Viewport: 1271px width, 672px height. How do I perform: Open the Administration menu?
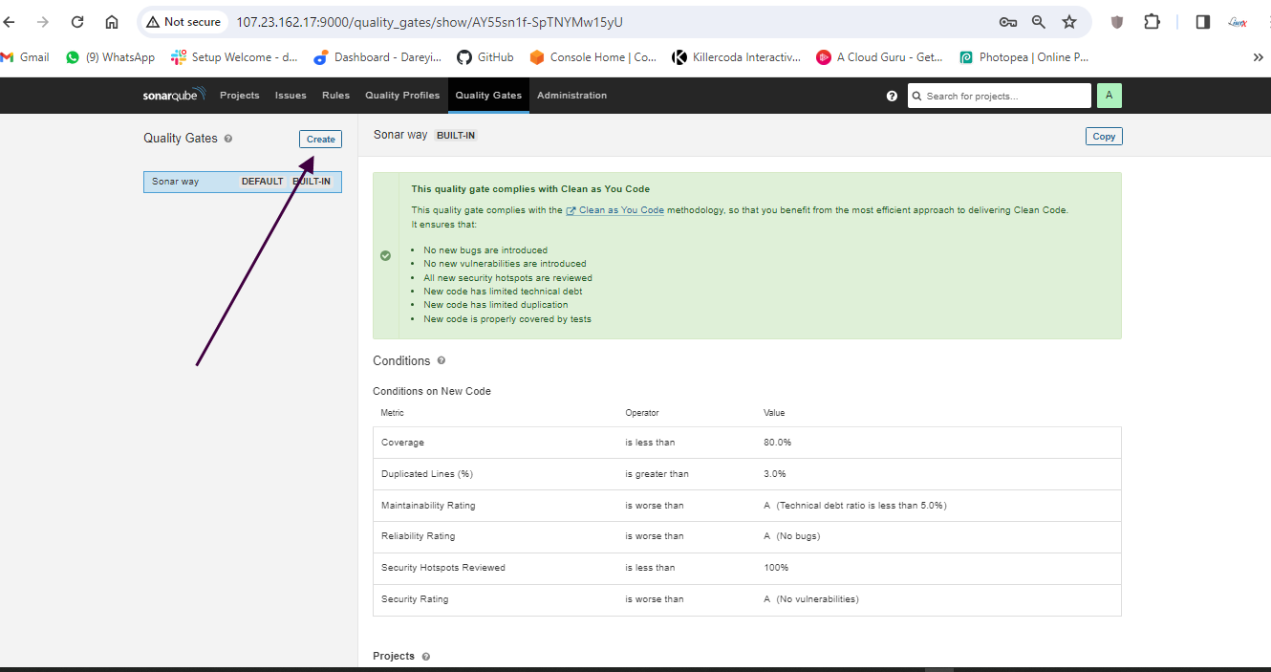click(x=571, y=96)
